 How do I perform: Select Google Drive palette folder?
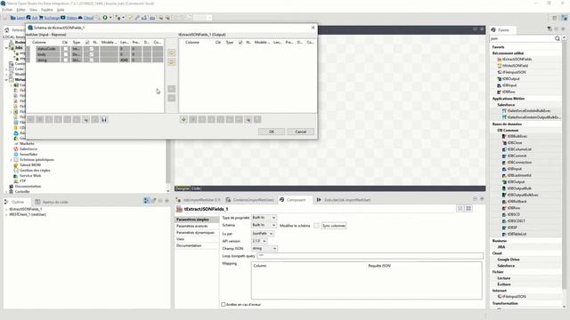point(509,260)
